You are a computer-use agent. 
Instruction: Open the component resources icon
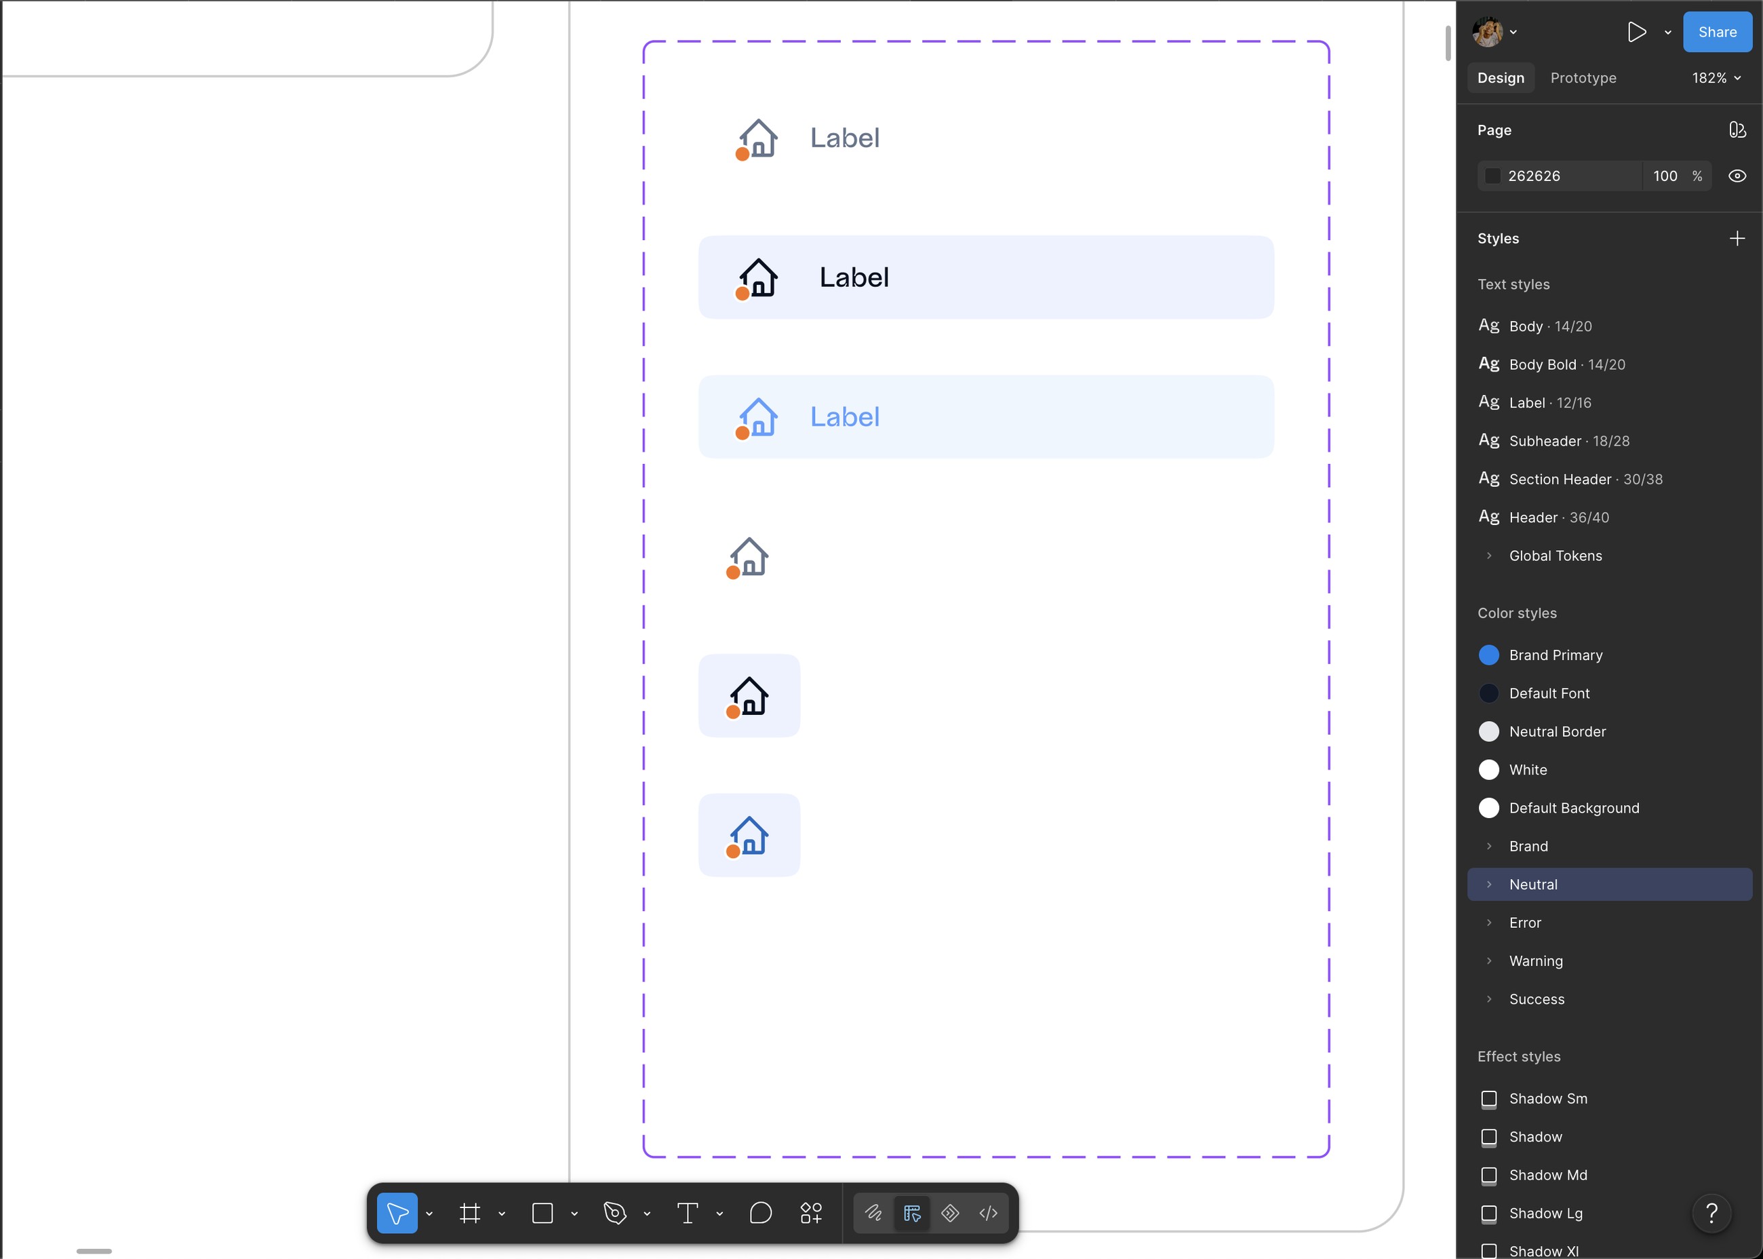click(x=810, y=1214)
